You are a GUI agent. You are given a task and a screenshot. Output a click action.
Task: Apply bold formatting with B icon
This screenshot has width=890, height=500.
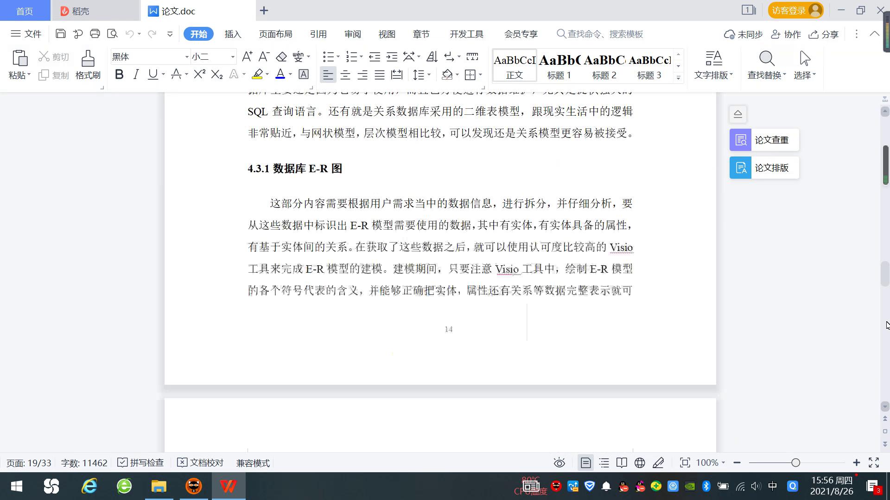point(119,75)
